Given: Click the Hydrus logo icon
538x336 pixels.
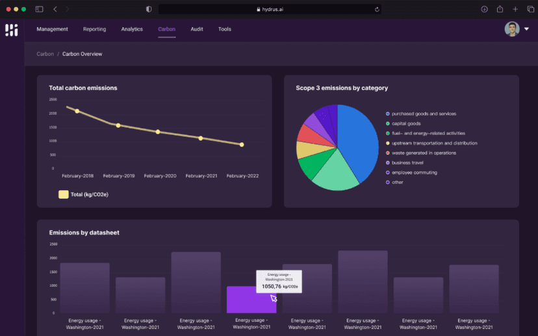Looking at the screenshot, I should coord(11,30).
